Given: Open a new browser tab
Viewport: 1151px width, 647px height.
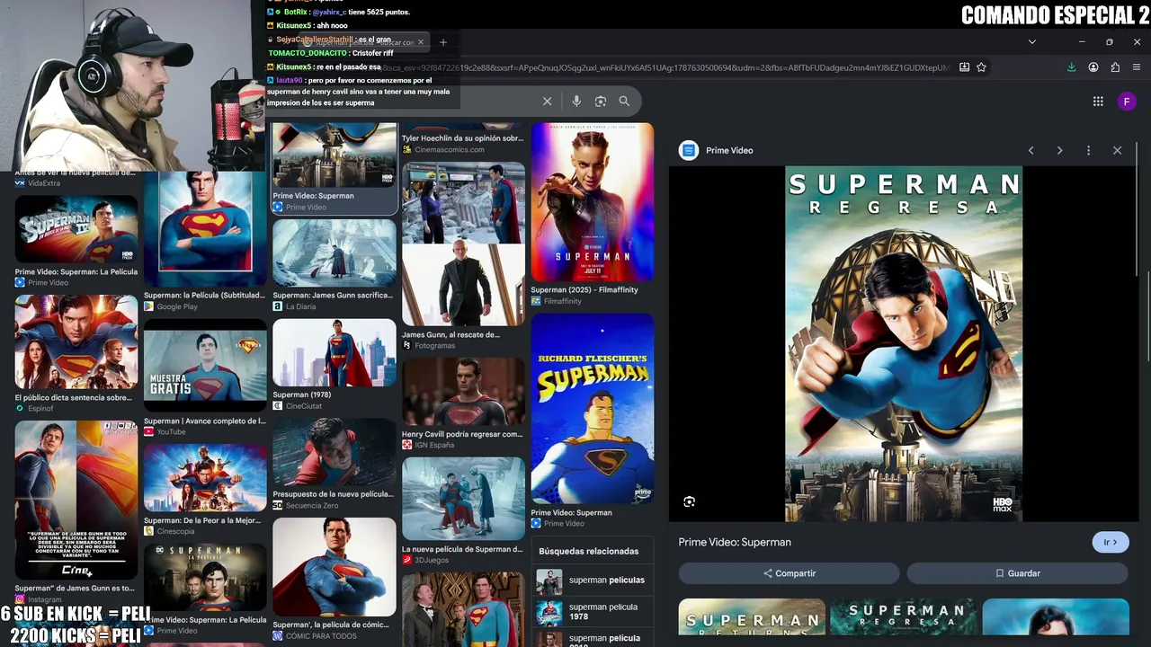Looking at the screenshot, I should [x=442, y=42].
